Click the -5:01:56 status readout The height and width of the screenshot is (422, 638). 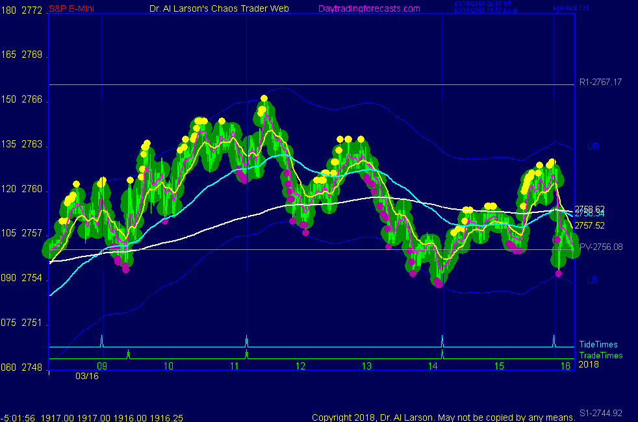(18, 418)
